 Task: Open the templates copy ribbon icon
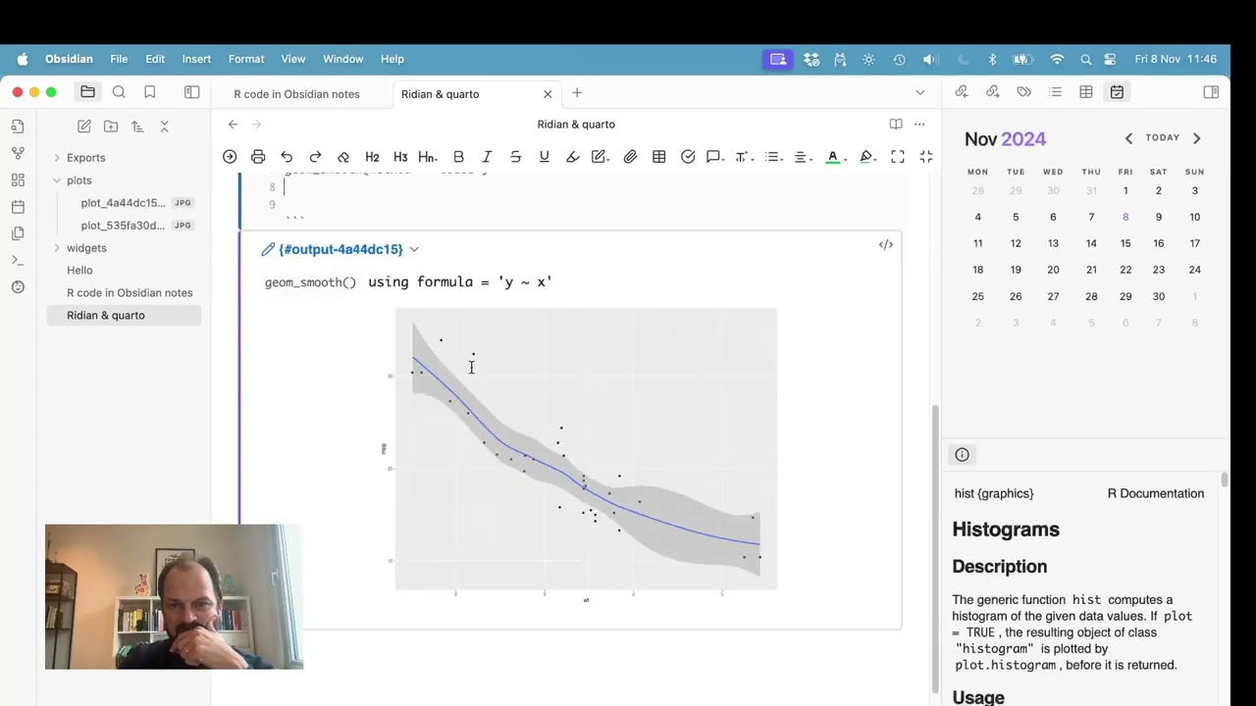(18, 233)
